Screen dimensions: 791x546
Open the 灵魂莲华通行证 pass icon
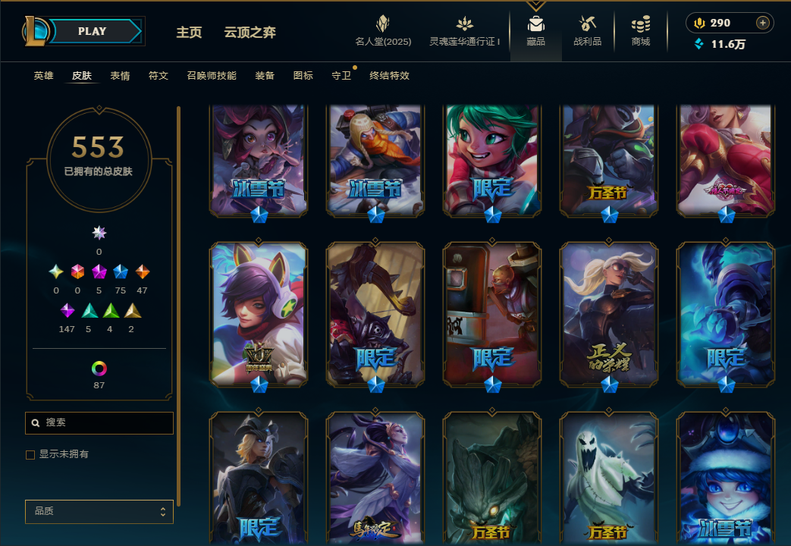[465, 24]
